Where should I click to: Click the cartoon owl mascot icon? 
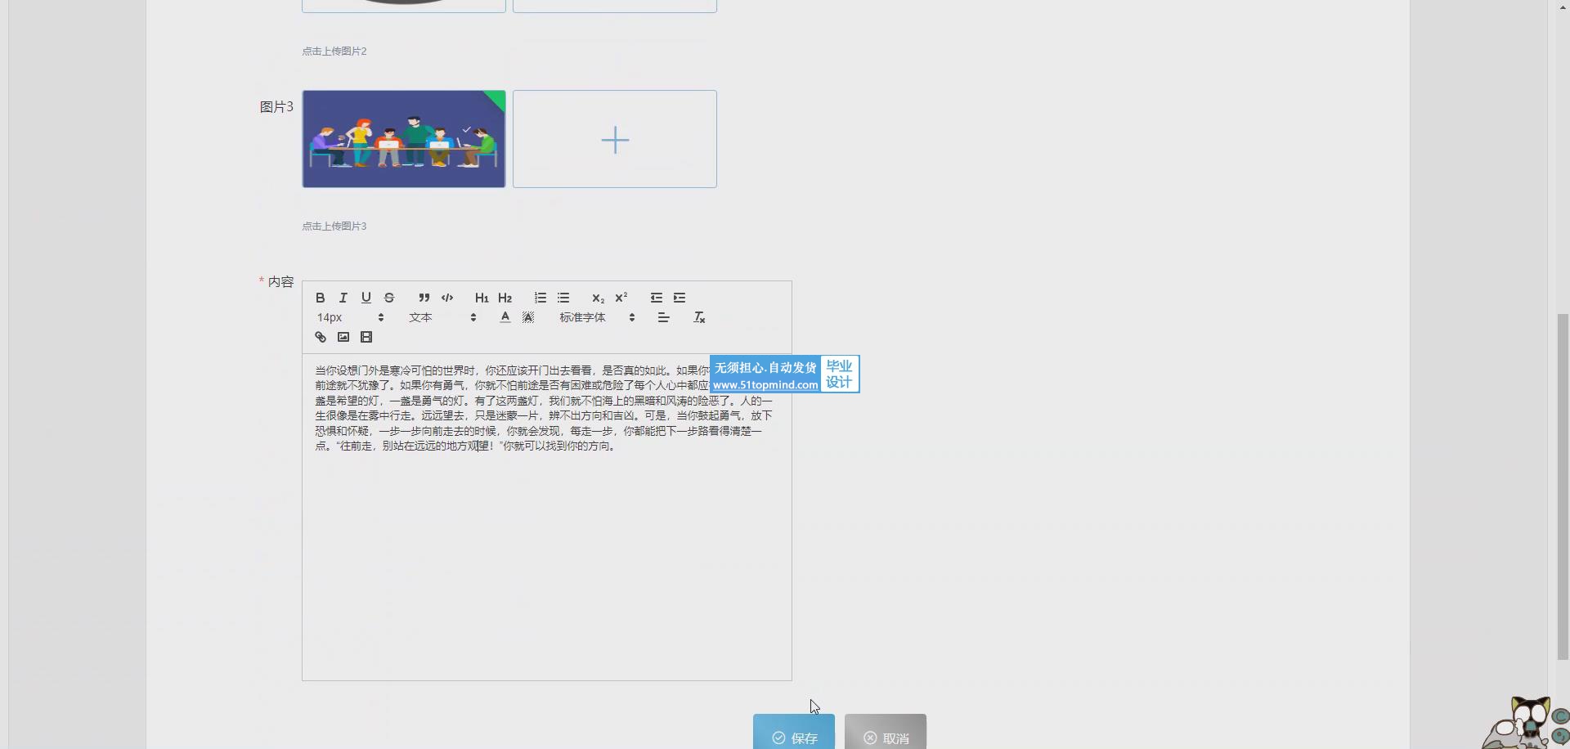(1526, 723)
